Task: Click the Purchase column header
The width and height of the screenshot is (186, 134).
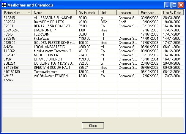Action: [x=150, y=12]
